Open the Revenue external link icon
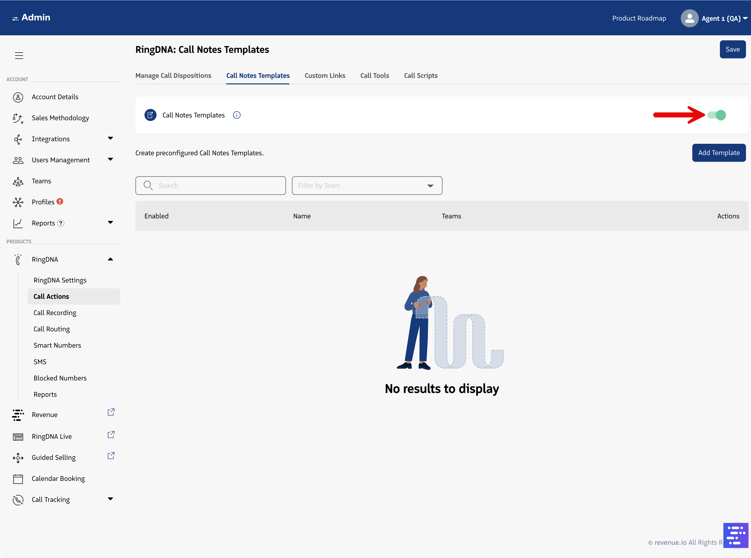 (x=111, y=412)
